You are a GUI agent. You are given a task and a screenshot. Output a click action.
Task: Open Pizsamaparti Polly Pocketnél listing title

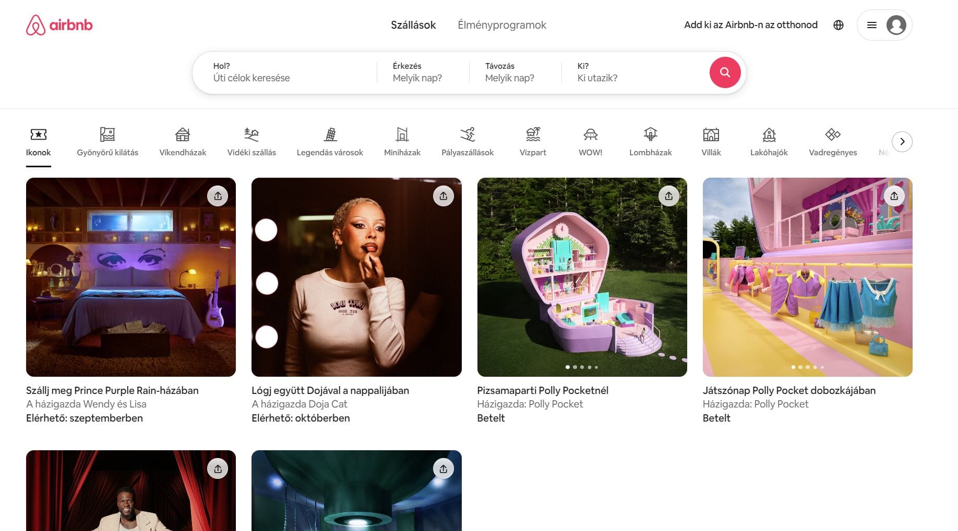pyautogui.click(x=542, y=390)
